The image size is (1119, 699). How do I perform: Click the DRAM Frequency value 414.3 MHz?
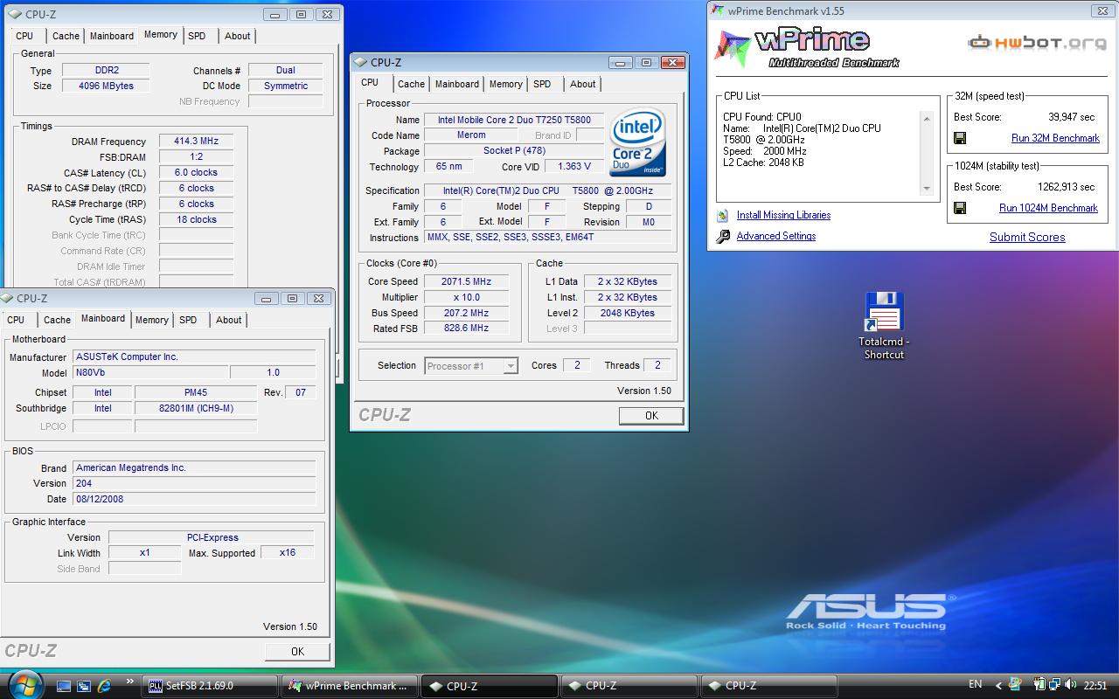(196, 141)
